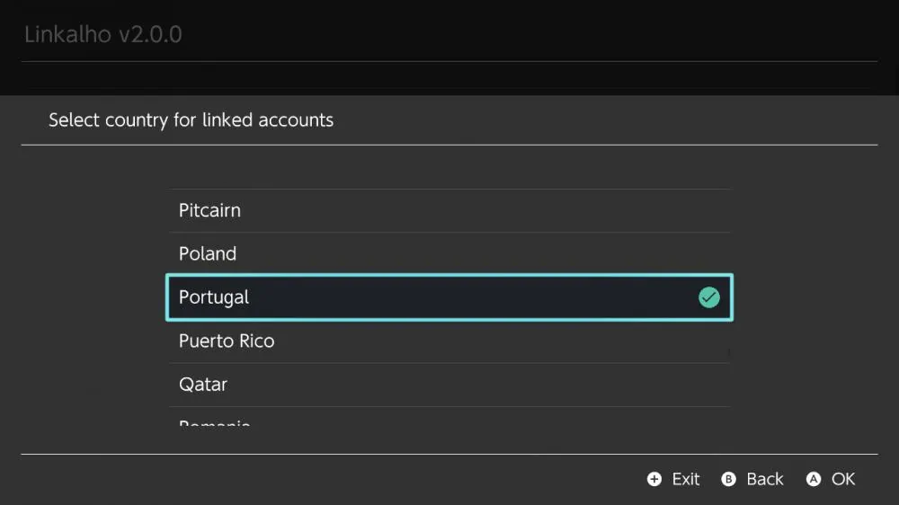Click the "Select country for linked accounts" header
The height and width of the screenshot is (505, 899).
coord(191,120)
